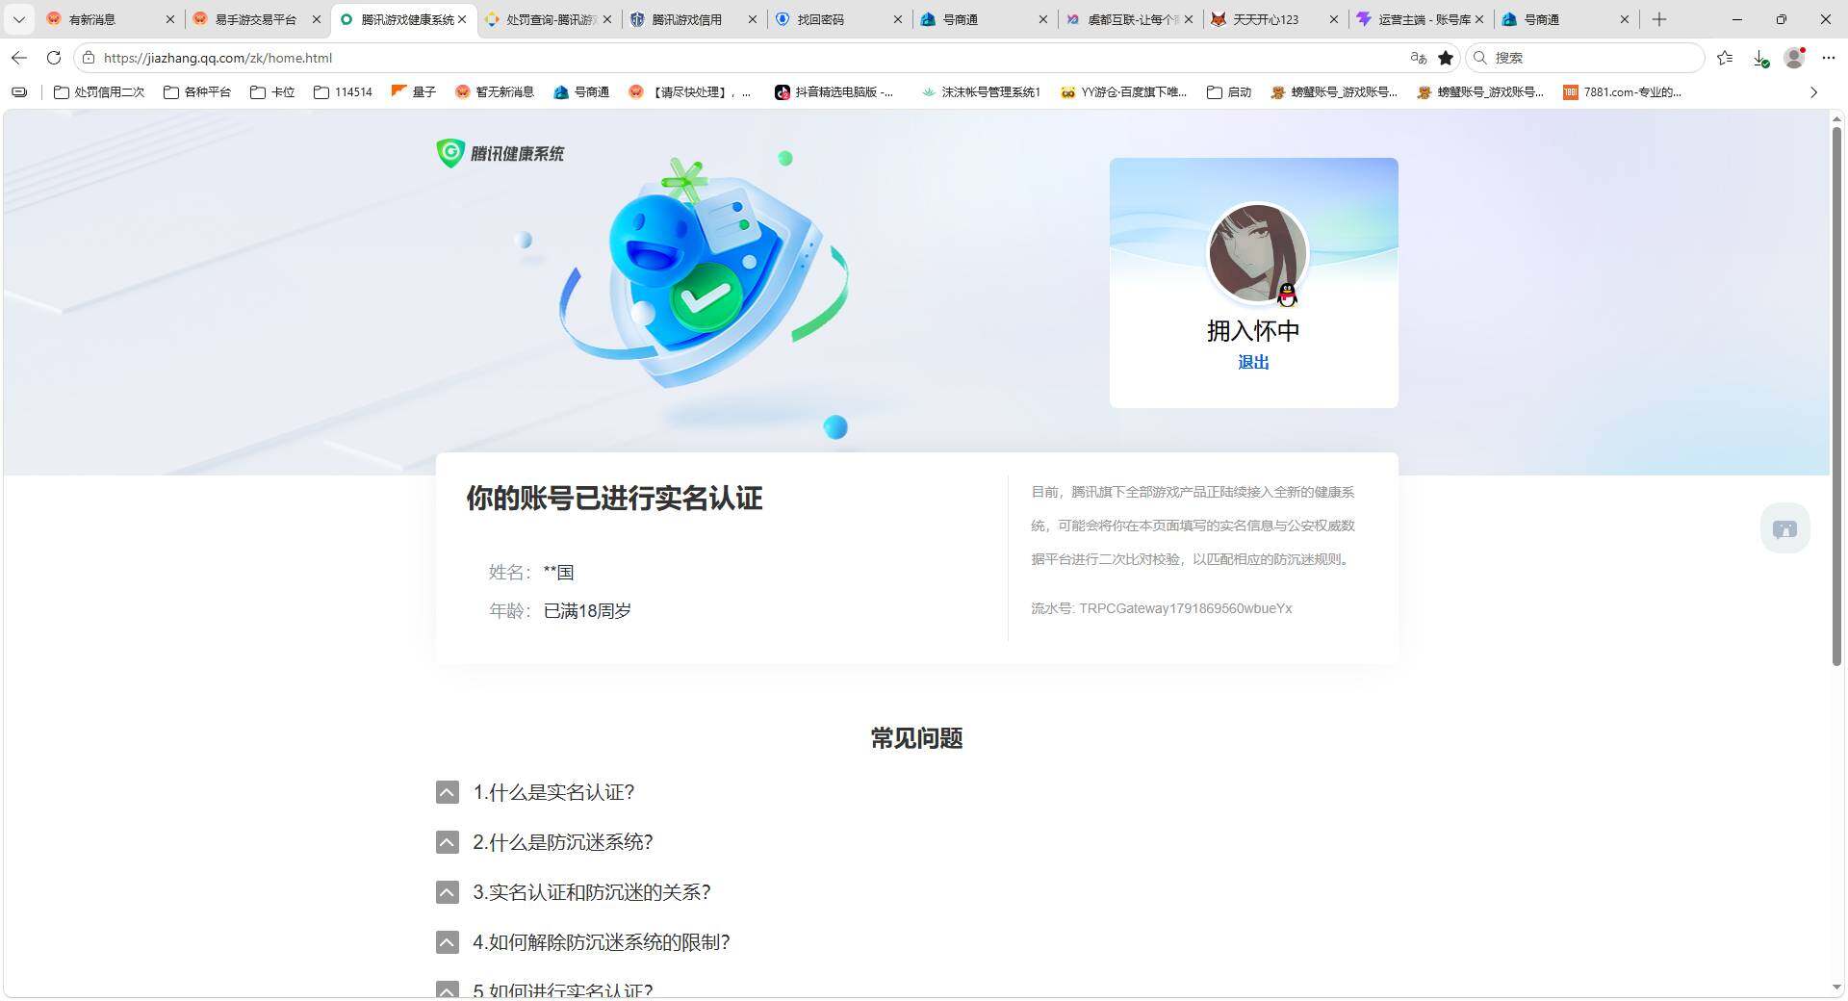Click the translate icon in the address bar
The height and width of the screenshot is (1001, 1848).
click(x=1418, y=58)
